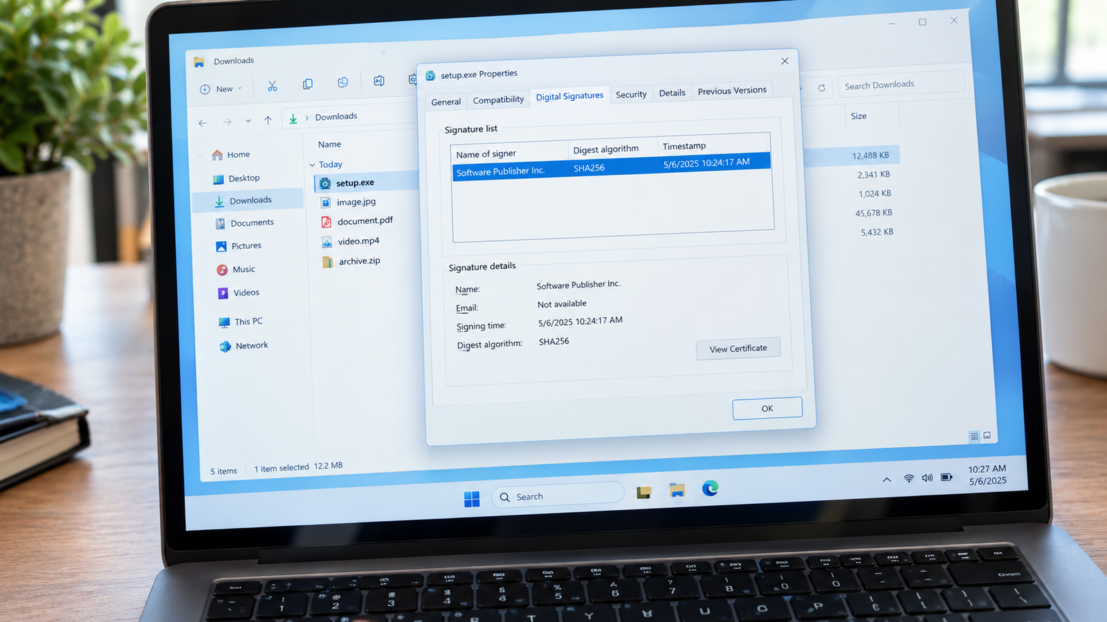Collapse the Today file group
1107x622 pixels.
(312, 165)
